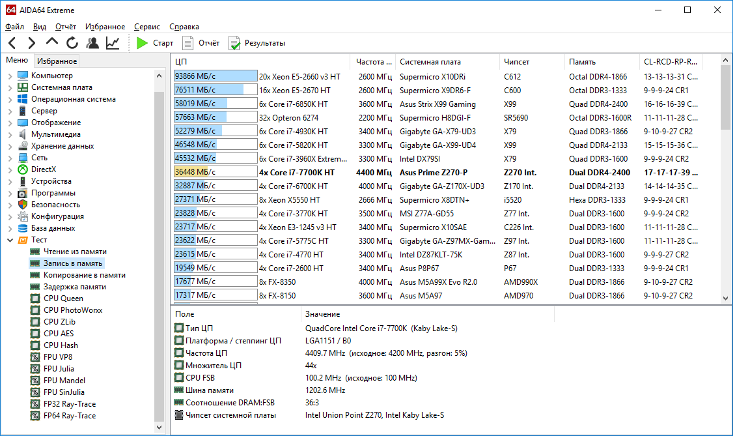
Task: Go up one level with up arrow
Action: (51, 42)
